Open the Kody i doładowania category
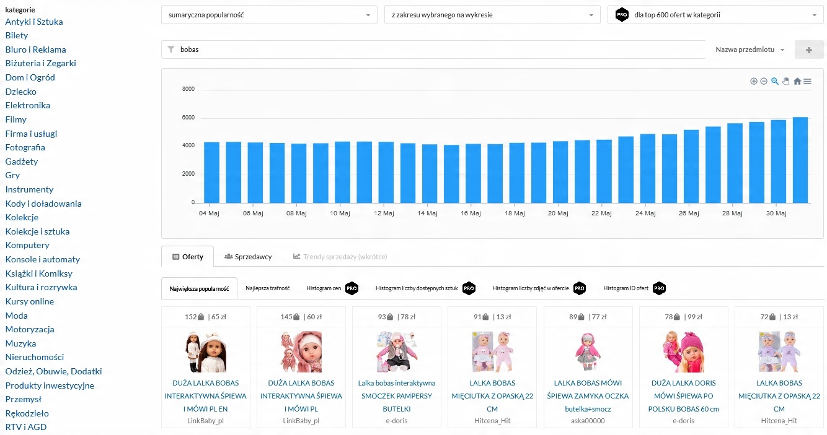The image size is (827, 435). point(43,204)
